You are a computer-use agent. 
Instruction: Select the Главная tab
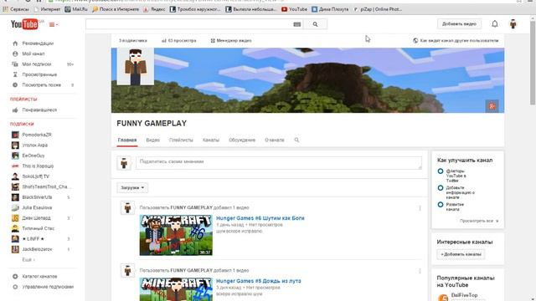pos(127,140)
